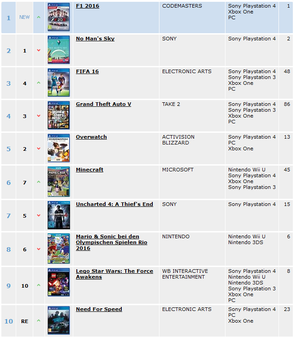Click the green up arrow in Need For Speed row
The height and width of the screenshot is (337, 296).
pyautogui.click(x=39, y=321)
